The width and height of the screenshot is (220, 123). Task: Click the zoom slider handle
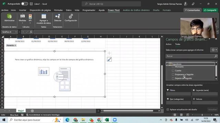(x=202, y=115)
